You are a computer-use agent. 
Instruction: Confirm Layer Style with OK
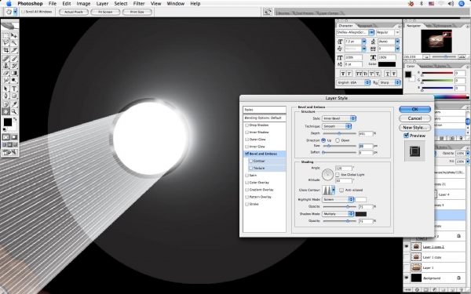414,109
